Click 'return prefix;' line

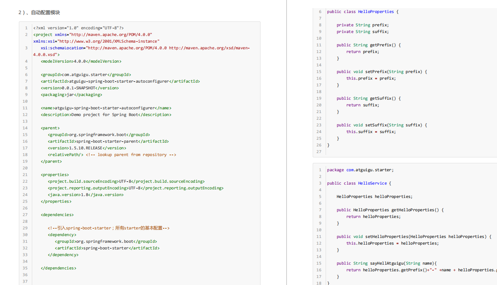tap(363, 52)
